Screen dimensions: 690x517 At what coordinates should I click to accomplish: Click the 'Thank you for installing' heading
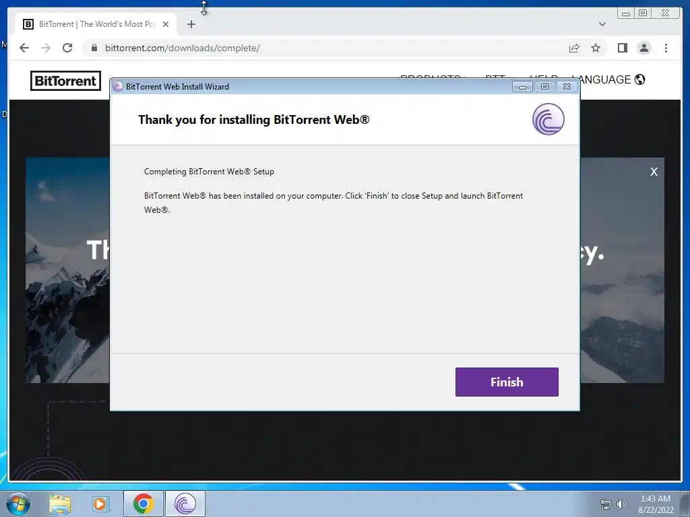click(x=254, y=120)
